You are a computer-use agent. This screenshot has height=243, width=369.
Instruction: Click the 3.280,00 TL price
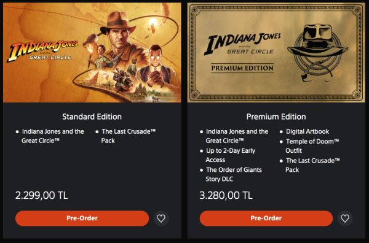click(226, 195)
